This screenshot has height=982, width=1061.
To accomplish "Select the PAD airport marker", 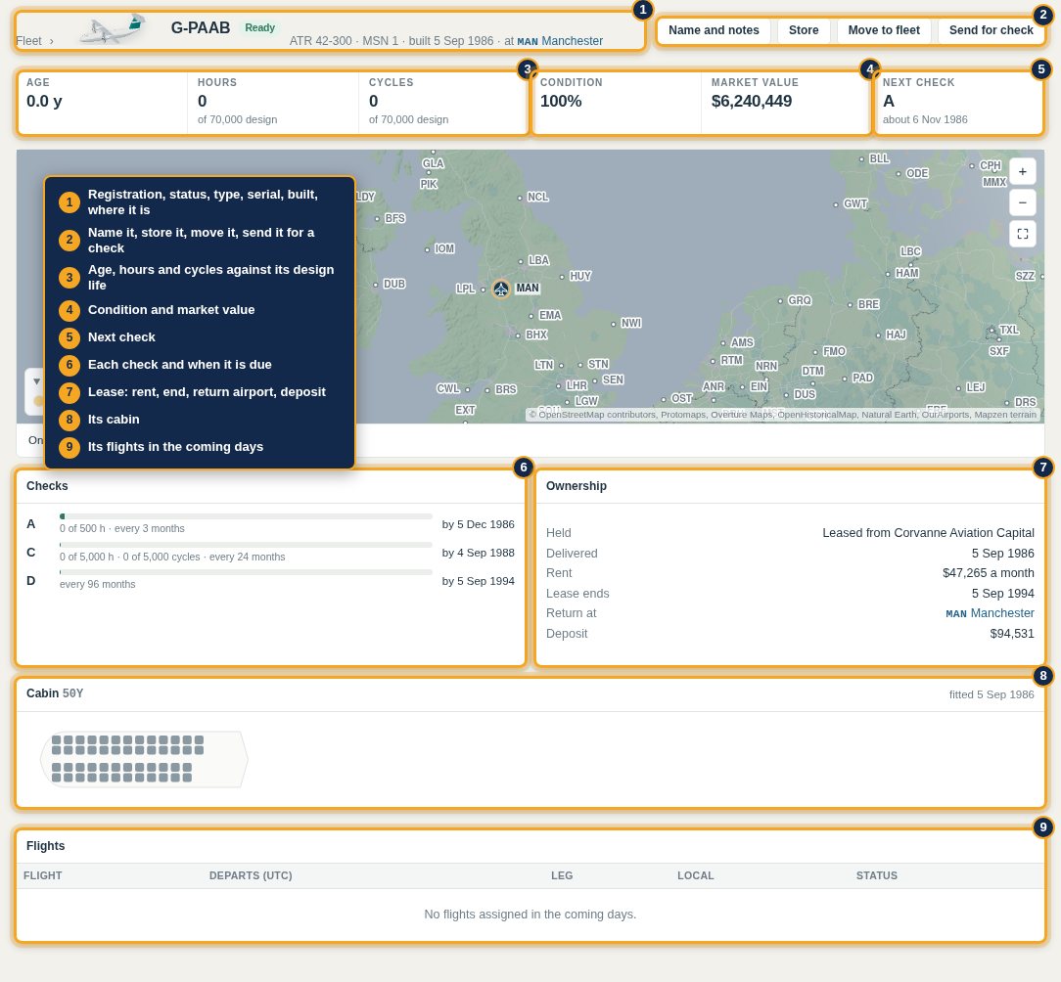I will (845, 379).
